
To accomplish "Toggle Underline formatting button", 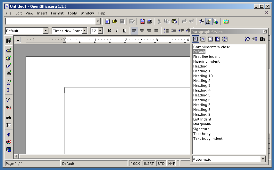I will (x=124, y=31).
